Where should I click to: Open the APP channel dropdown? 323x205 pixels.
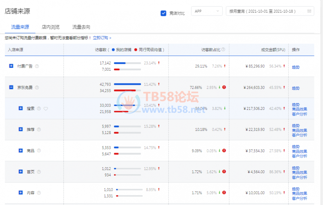click(207, 11)
